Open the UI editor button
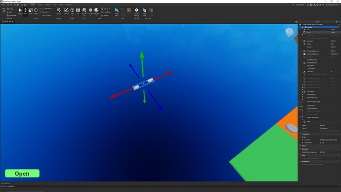 click(78, 11)
